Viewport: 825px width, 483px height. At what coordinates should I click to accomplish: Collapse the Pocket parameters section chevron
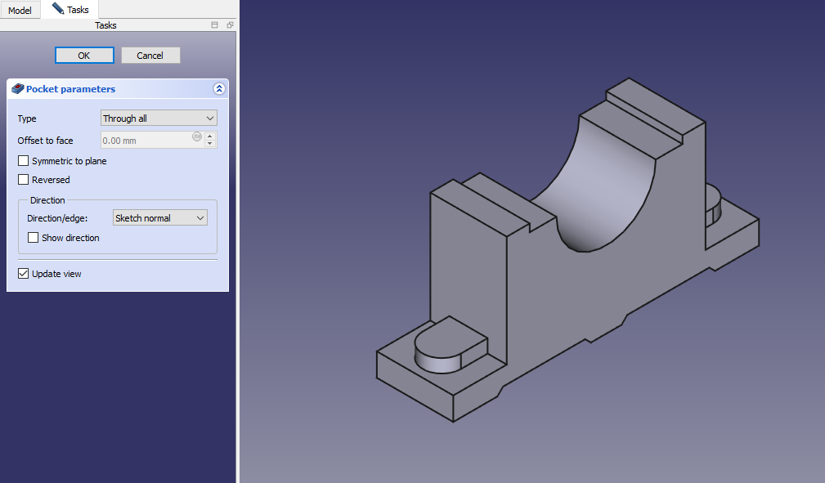tap(218, 89)
